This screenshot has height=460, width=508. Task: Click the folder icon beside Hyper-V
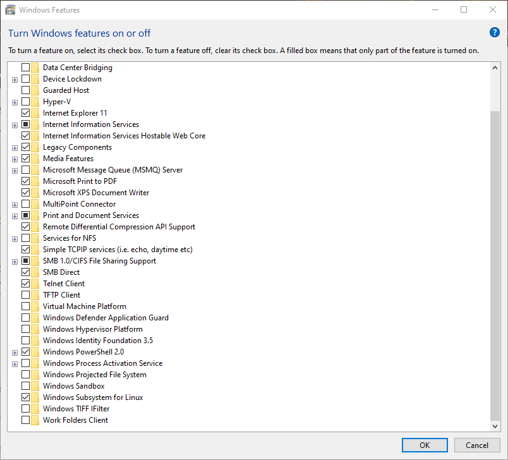tap(35, 102)
